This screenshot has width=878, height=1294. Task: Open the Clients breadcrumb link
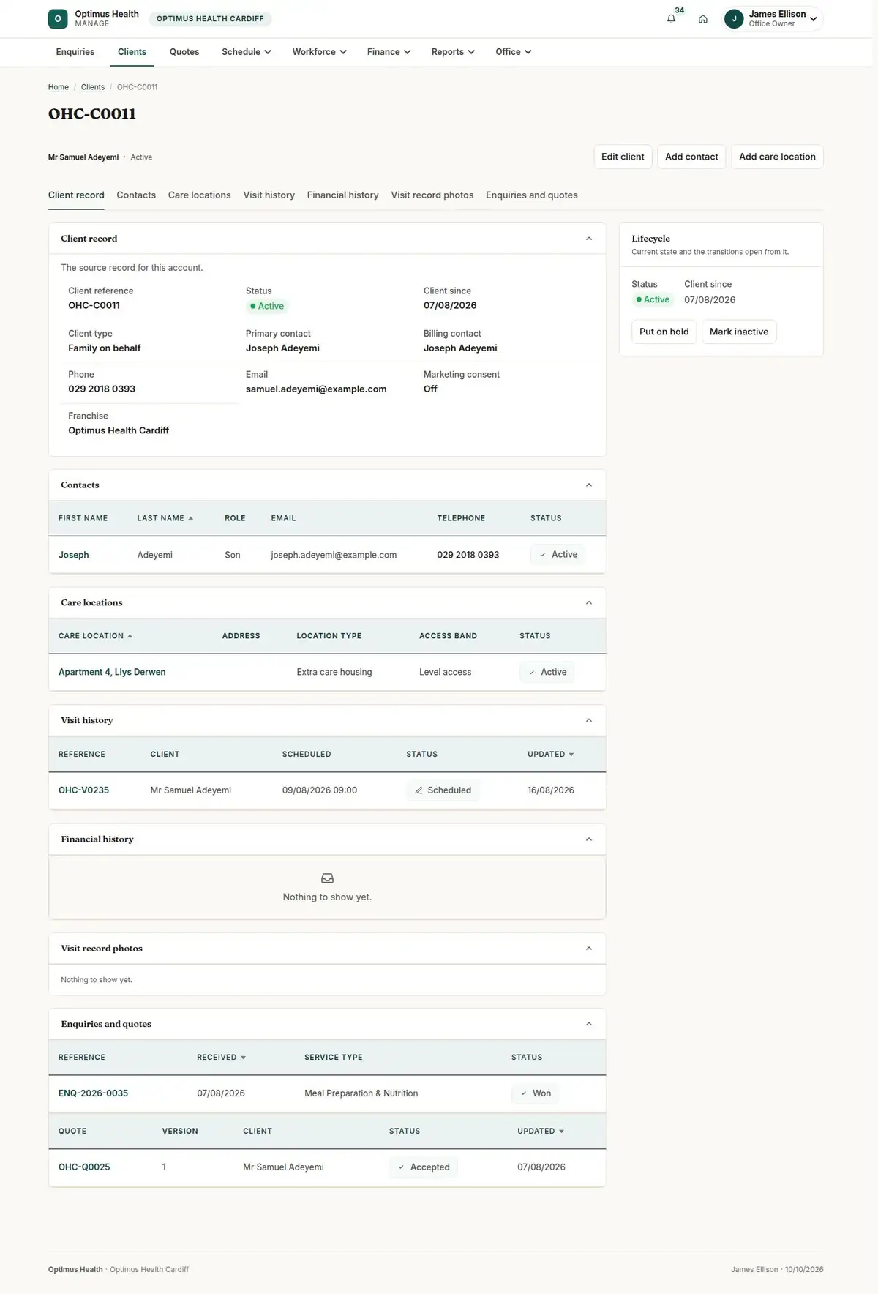click(93, 87)
